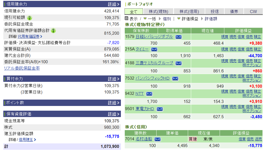Click the mail alert icon next to タイミー

tap(154, 49)
